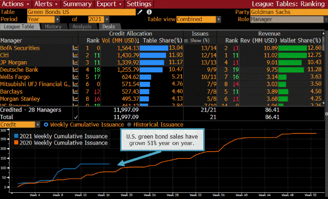This screenshot has height=199, width=328.
Task: Open Deutsche Bank's chart icon
Action: pyautogui.click(x=75, y=70)
